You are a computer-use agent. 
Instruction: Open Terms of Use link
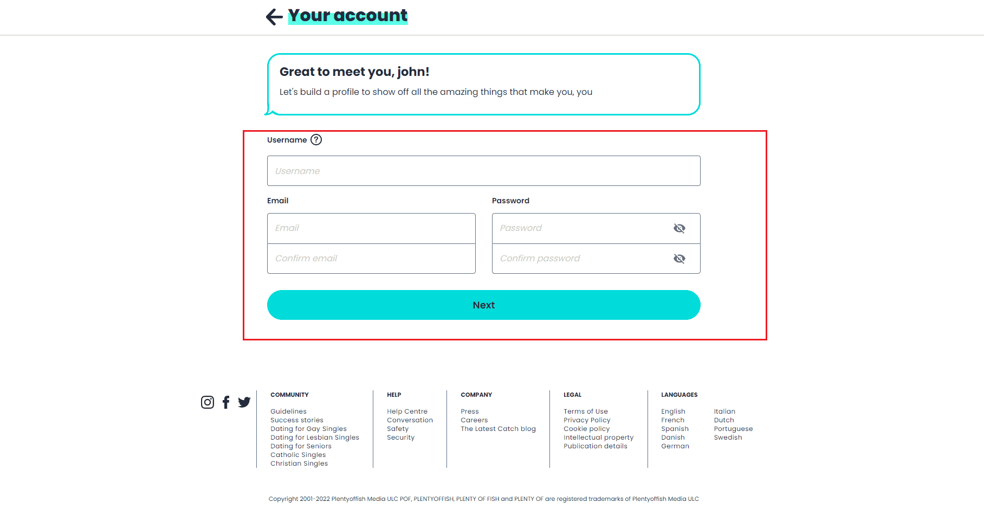point(586,411)
